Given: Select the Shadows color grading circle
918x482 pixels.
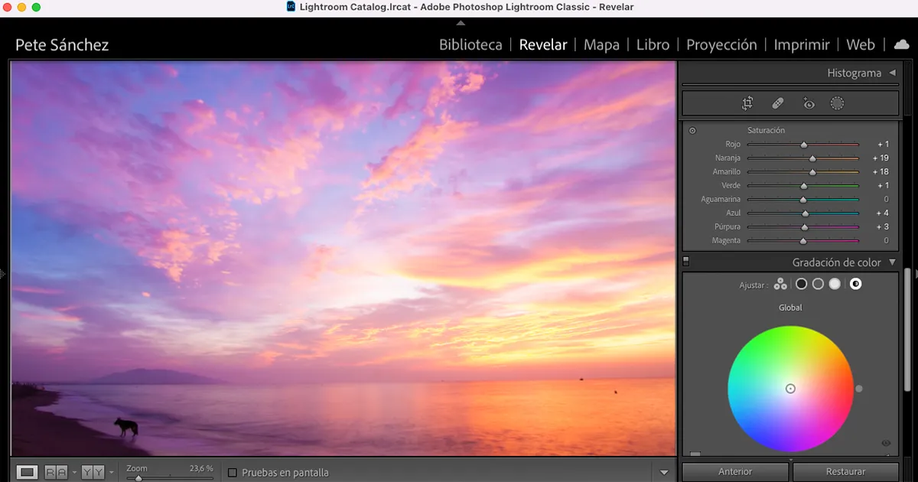Looking at the screenshot, I should point(801,284).
